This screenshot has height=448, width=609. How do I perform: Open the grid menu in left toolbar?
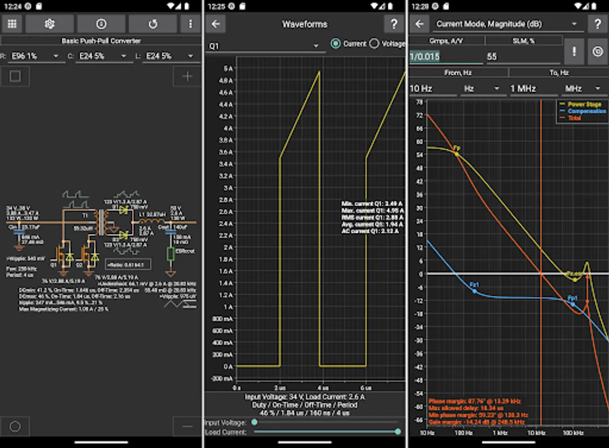(12, 24)
